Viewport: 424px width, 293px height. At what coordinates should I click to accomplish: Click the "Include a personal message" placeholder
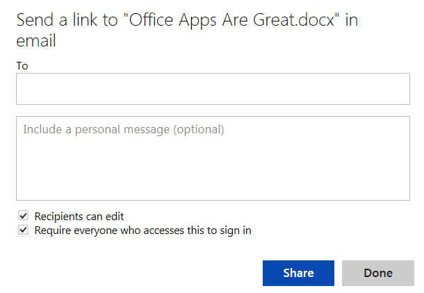124,129
